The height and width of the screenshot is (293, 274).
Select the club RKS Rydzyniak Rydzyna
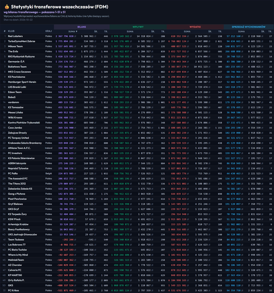(x=21, y=56)
